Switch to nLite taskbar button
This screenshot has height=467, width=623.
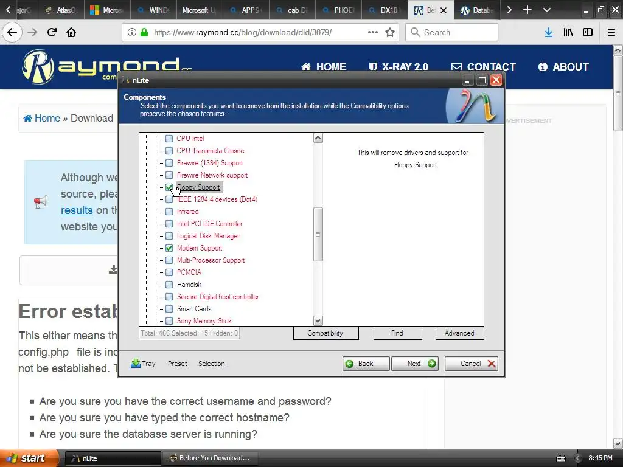(113, 458)
